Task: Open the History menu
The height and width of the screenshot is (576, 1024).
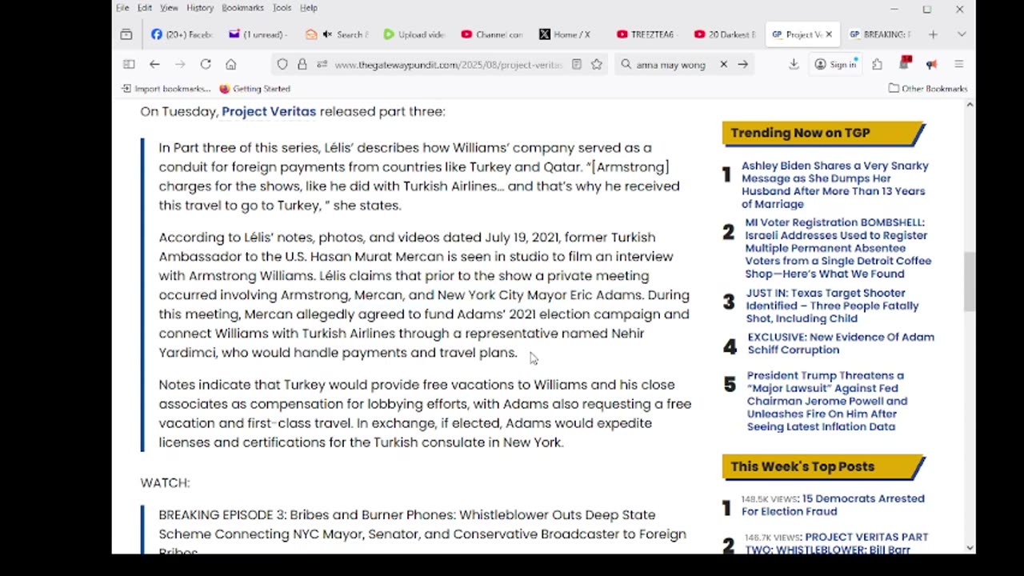Action: click(200, 8)
